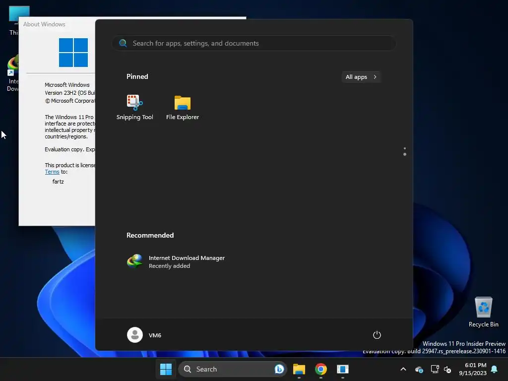Click the Start button on taskbar
Image resolution: width=508 pixels, height=381 pixels.
point(166,369)
